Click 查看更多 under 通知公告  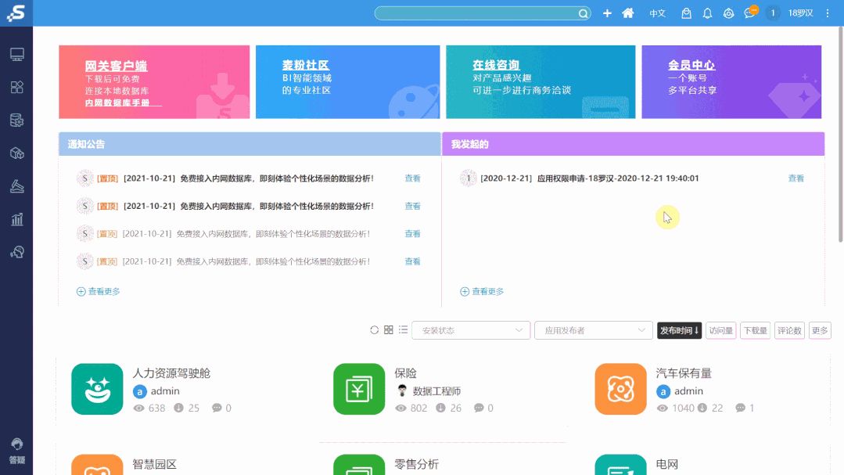(x=98, y=291)
